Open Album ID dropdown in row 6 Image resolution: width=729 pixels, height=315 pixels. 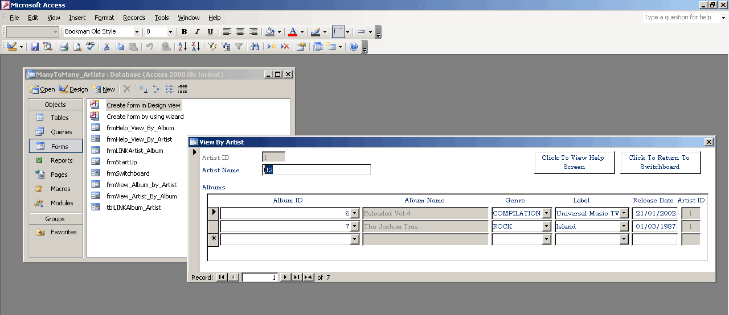[x=355, y=213]
